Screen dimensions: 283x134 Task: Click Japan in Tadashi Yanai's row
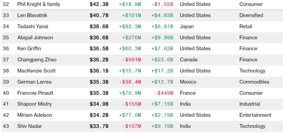click(x=187, y=26)
